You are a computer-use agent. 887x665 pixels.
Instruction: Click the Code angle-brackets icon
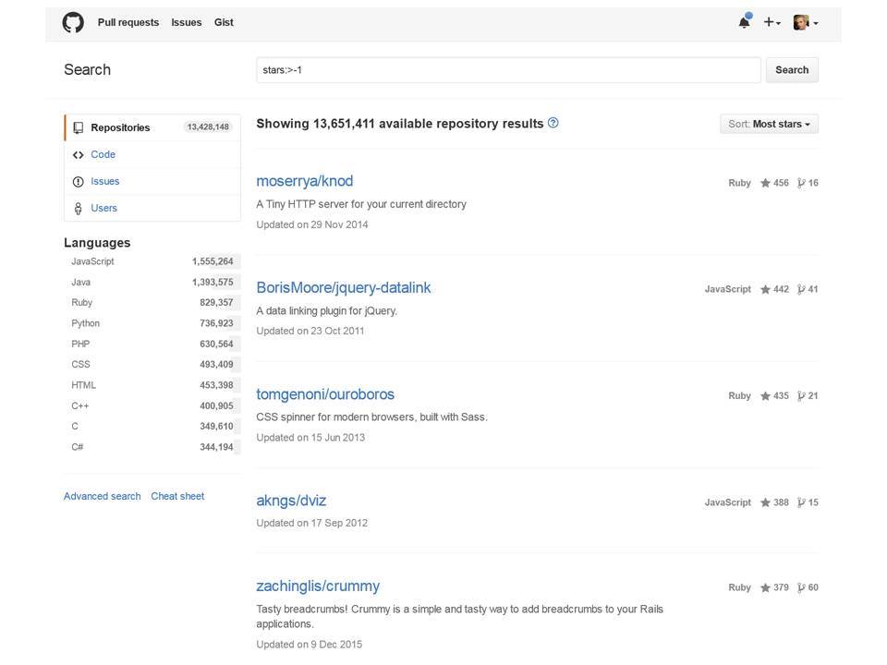tap(78, 155)
